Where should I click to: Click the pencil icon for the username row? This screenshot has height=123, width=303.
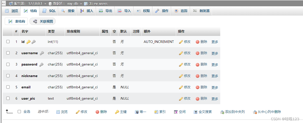click(181, 53)
